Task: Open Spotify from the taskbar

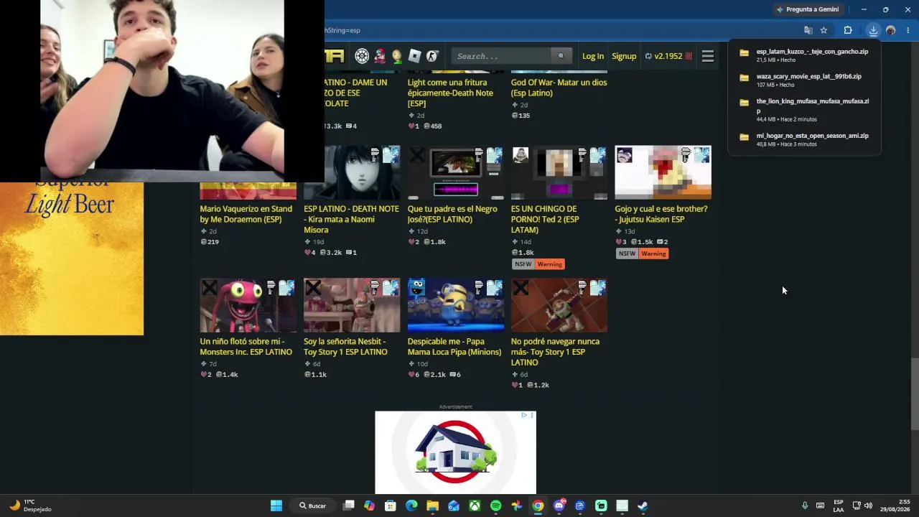Action: click(495, 506)
